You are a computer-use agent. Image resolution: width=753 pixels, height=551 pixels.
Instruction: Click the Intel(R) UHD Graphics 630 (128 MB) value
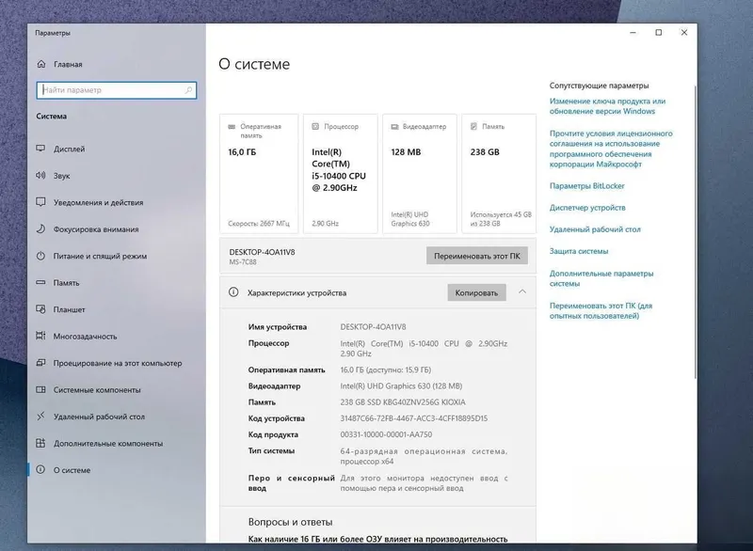tap(401, 386)
